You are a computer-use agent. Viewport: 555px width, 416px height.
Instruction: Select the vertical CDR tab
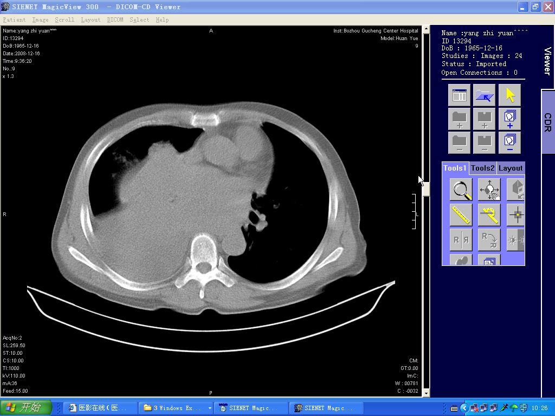(547, 122)
